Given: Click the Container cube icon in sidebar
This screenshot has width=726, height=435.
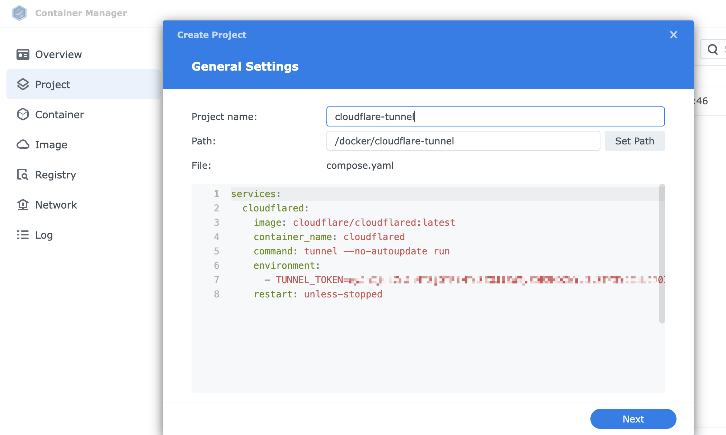Looking at the screenshot, I should (x=23, y=114).
